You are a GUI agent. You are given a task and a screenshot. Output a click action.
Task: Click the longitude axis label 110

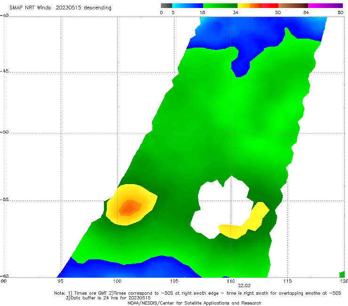point(231,282)
